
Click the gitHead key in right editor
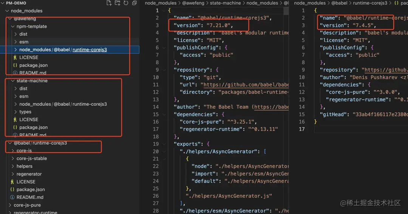(334, 114)
